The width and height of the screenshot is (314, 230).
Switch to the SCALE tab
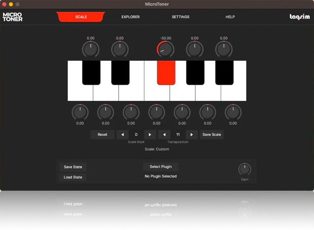[x=81, y=17]
